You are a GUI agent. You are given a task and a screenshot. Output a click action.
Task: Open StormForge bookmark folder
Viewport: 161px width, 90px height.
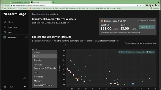[111, 8]
